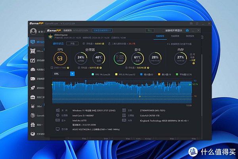Open the toolbox icon in sidebar
The image size is (238, 159).
pyautogui.click(x=33, y=97)
